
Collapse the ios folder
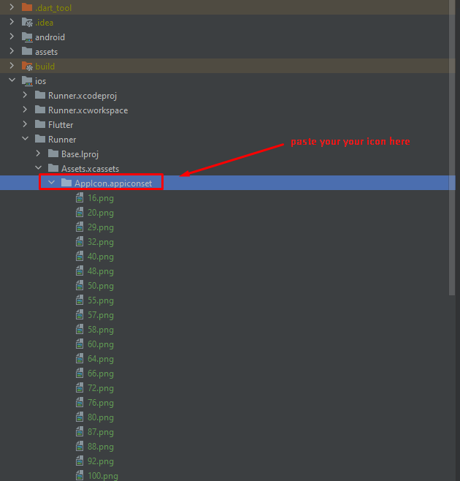(12, 80)
